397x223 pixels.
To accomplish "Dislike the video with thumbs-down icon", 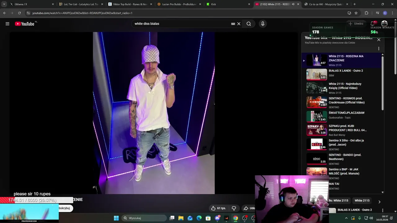I will 234,208.
